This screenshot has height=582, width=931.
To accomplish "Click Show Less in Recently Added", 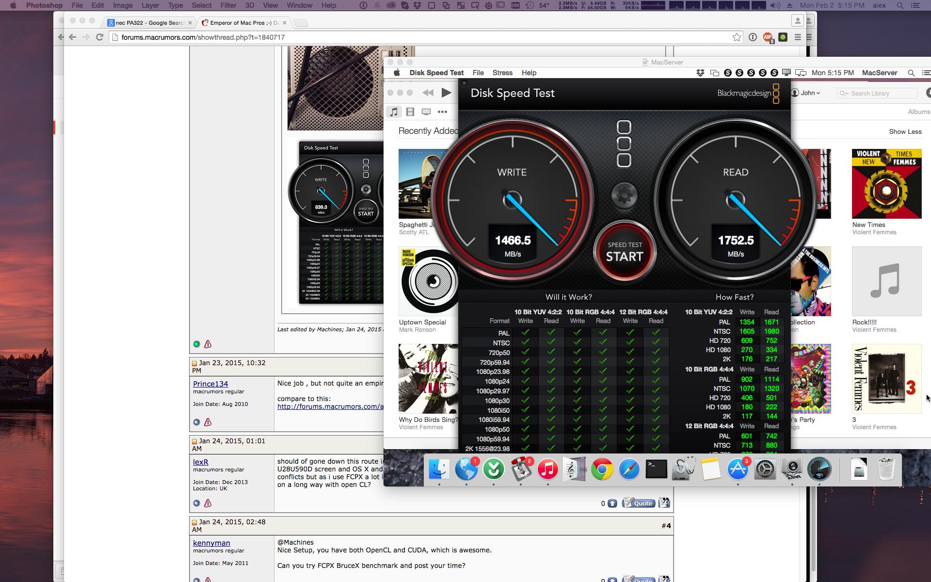I will point(905,131).
